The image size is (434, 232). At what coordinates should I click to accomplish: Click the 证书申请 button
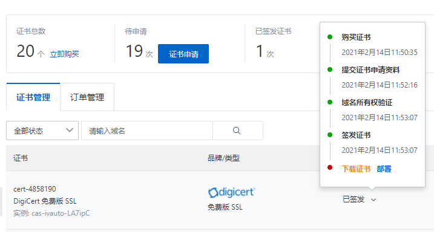(183, 54)
